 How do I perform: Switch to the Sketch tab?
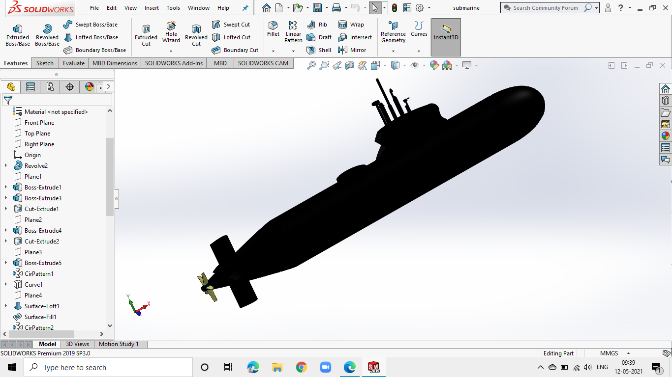[45, 63]
